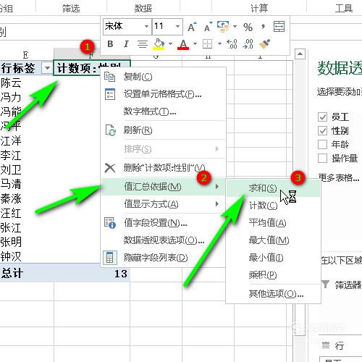Click the format cells icon

(110, 94)
